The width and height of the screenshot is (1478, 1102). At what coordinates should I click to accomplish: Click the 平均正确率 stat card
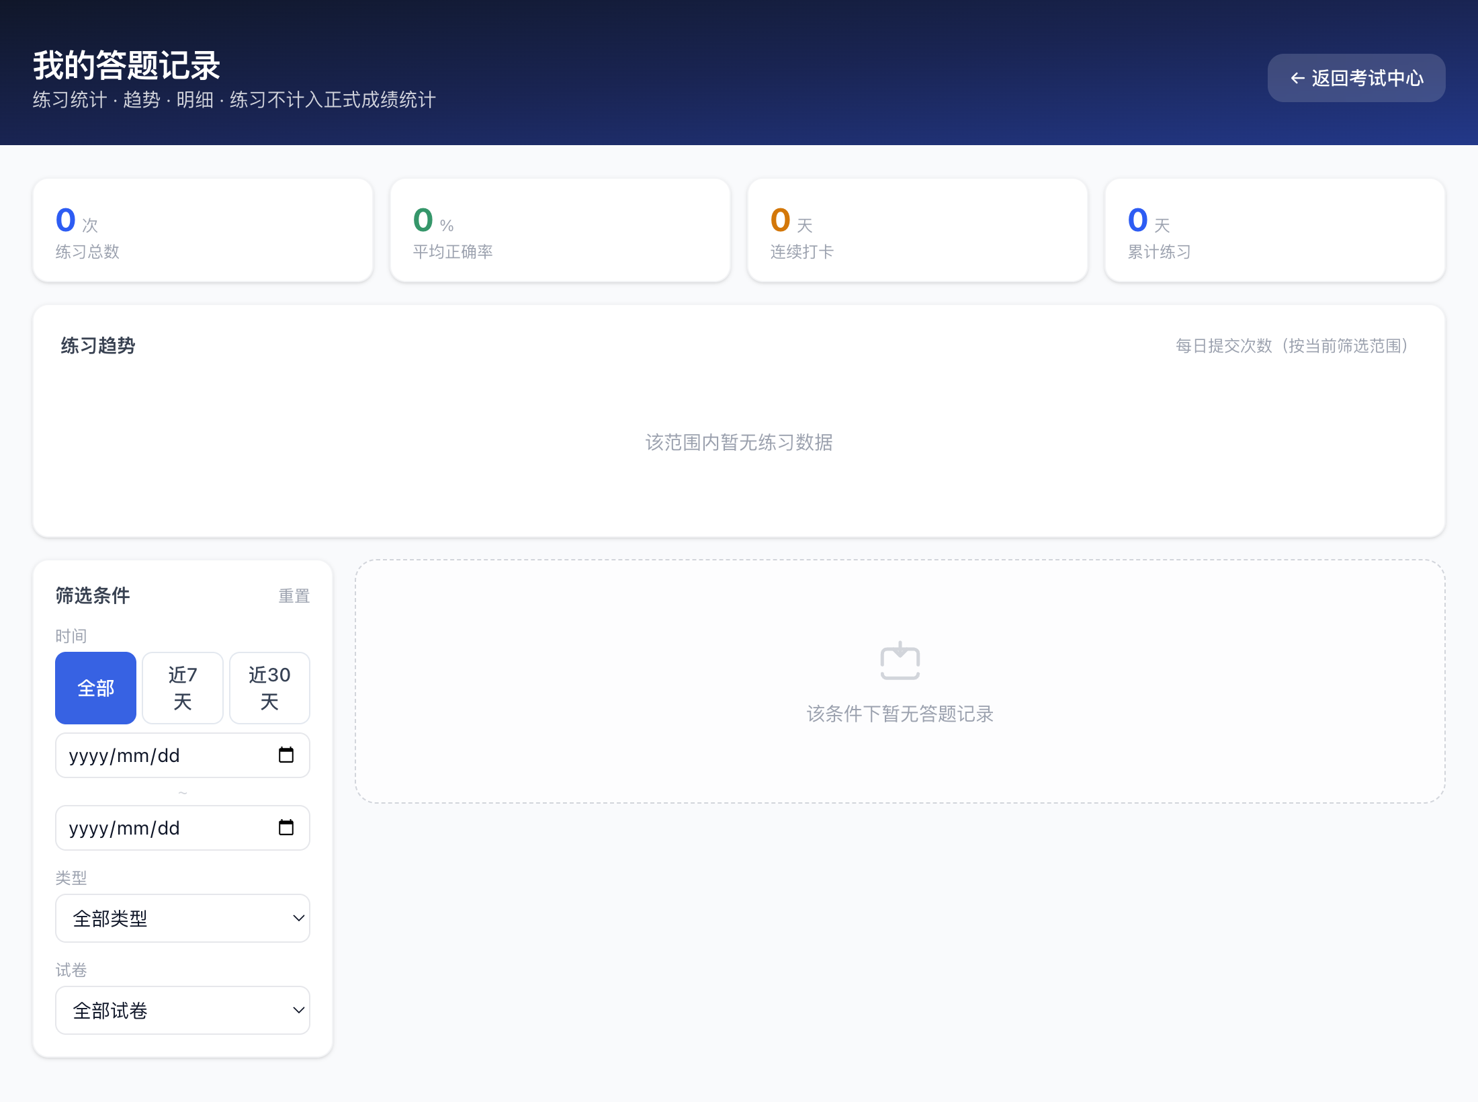point(560,230)
